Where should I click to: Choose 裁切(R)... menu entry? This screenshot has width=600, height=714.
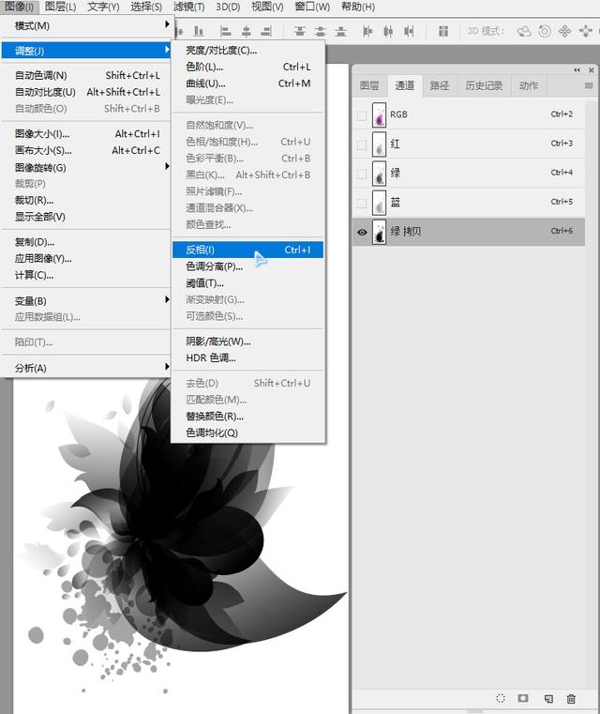(x=85, y=201)
